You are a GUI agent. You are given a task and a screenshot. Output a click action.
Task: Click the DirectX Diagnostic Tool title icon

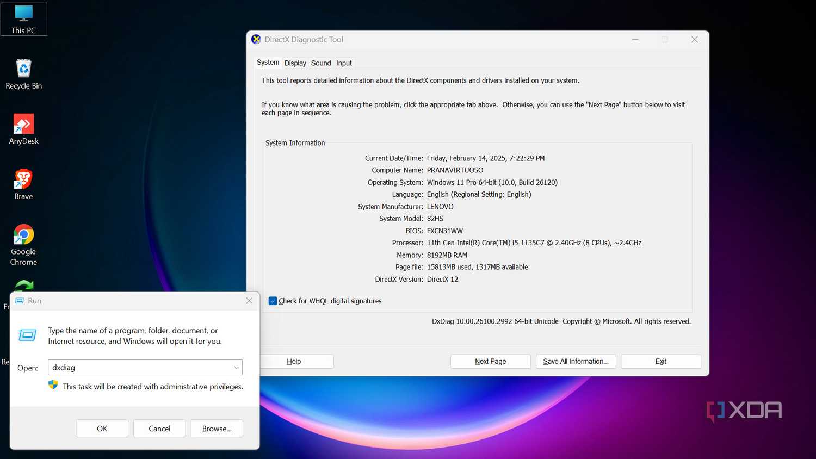[x=256, y=39]
